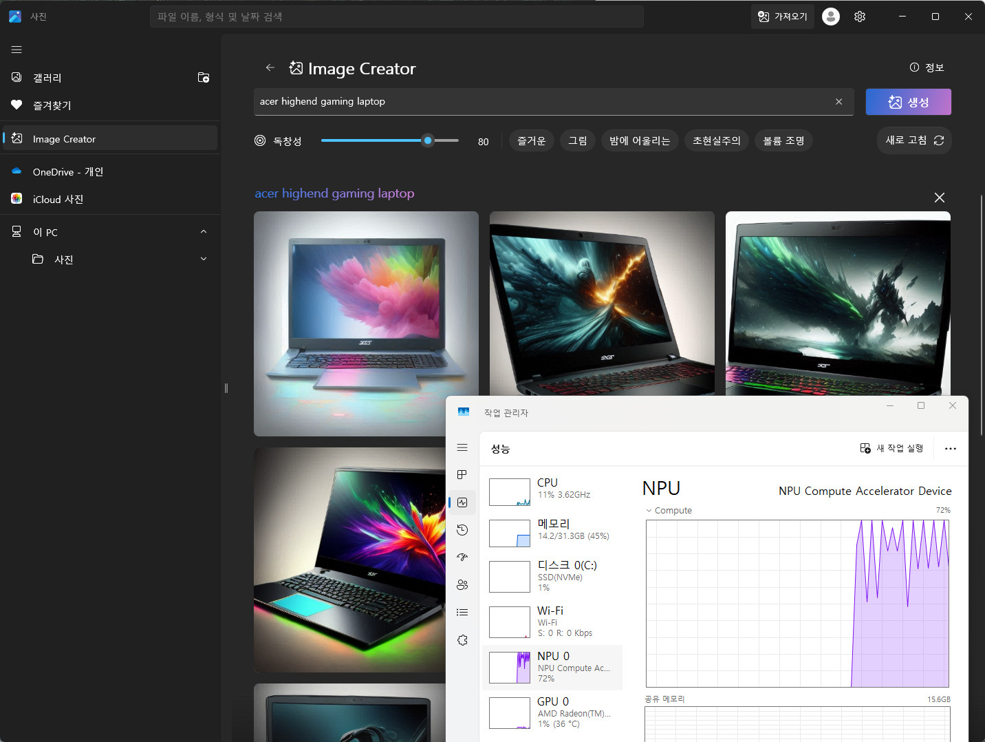985x742 pixels.
Task: Click the 생성 generate button
Action: coord(908,102)
